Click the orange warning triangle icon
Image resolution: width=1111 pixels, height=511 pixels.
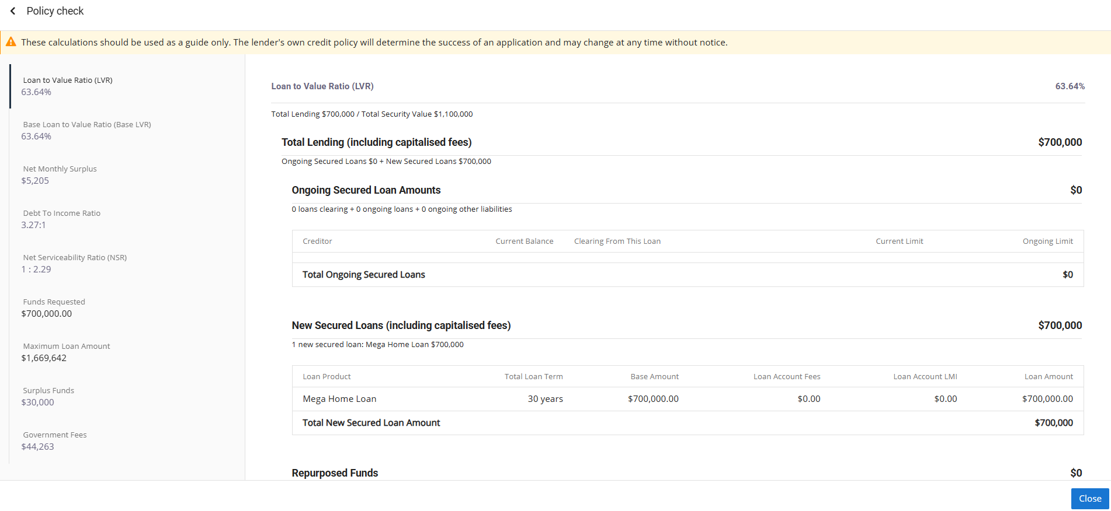click(x=11, y=42)
